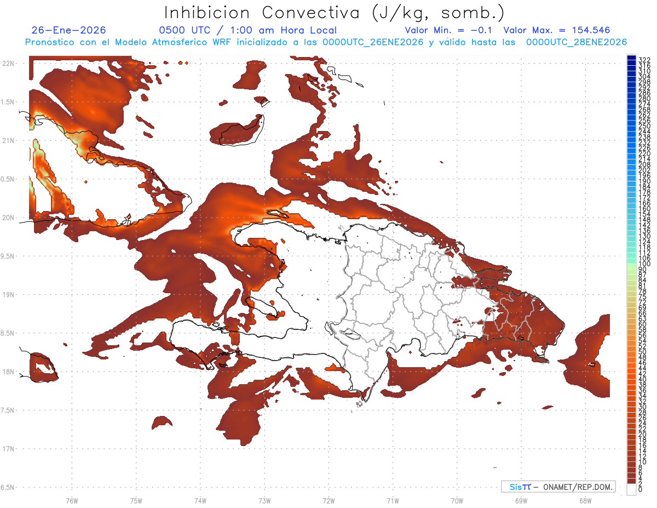Select the white 0 swatch at colorbar bottom
The image size is (657, 508).
coord(631,489)
